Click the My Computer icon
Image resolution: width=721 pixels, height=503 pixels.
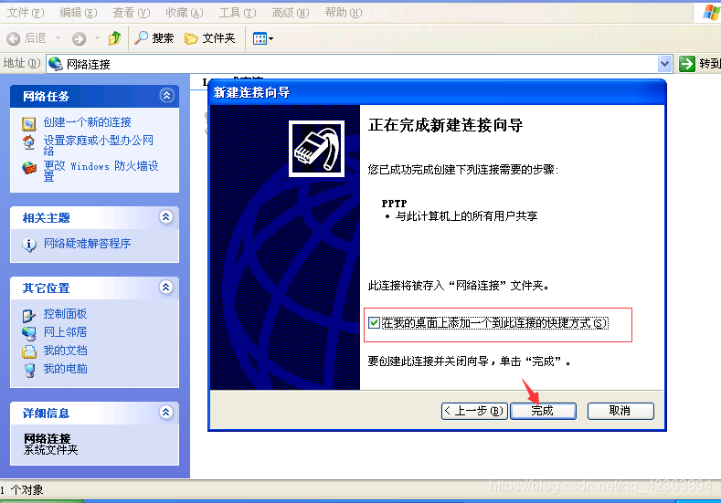click(29, 370)
